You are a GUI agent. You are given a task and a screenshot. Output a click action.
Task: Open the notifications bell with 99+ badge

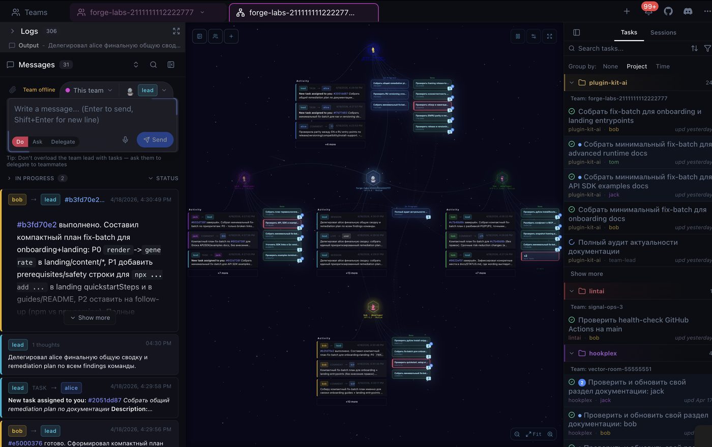click(648, 11)
